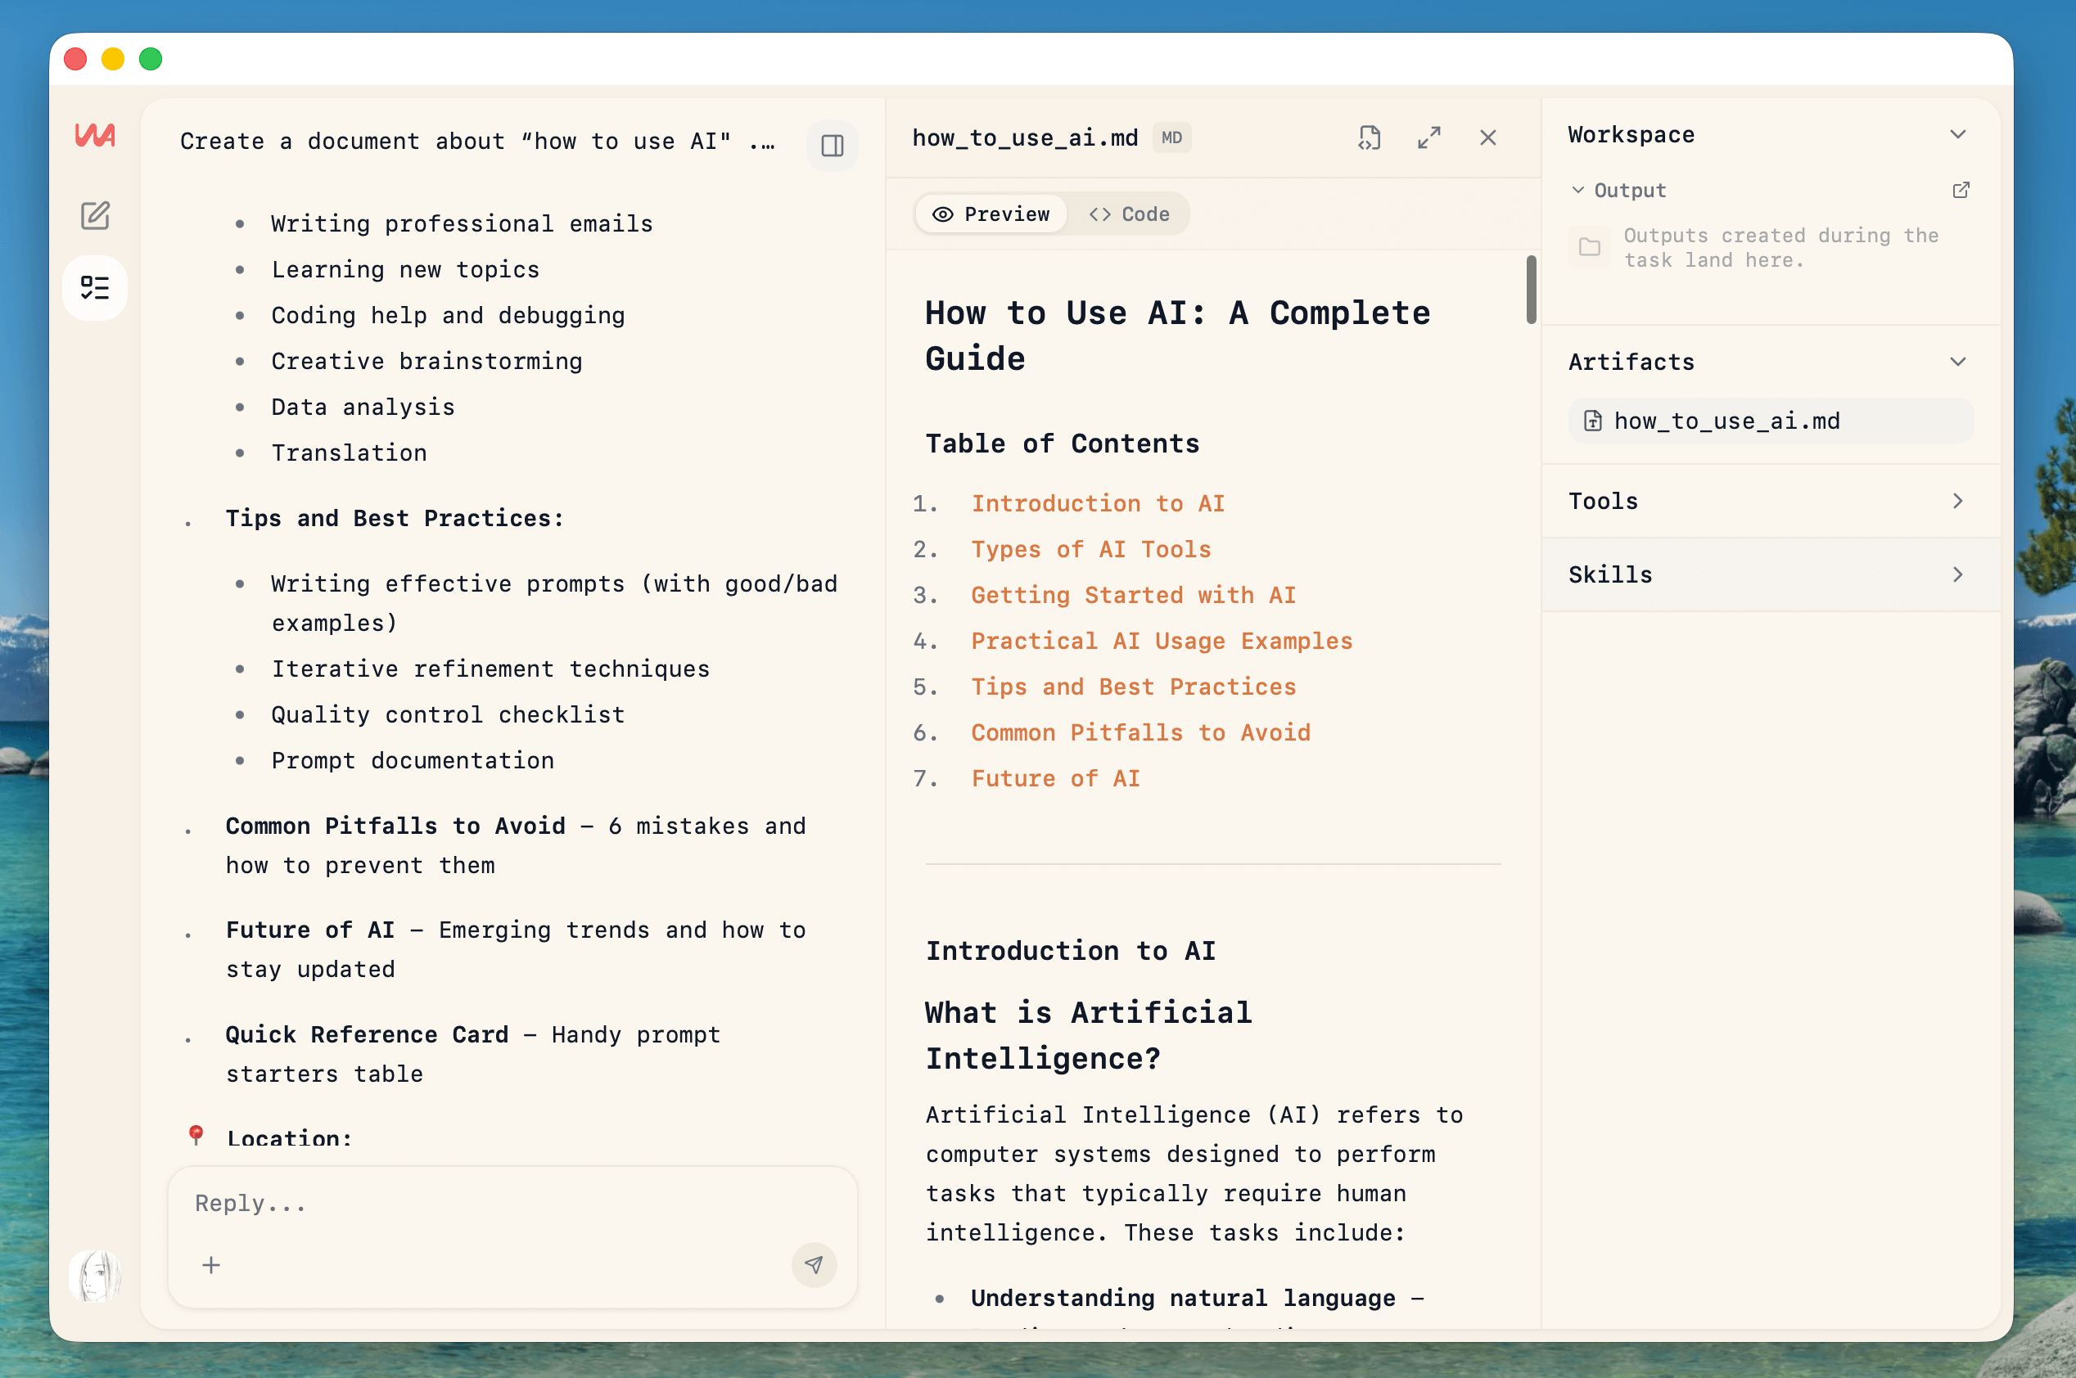
Task: Click the plus attachment icon
Action: (211, 1264)
